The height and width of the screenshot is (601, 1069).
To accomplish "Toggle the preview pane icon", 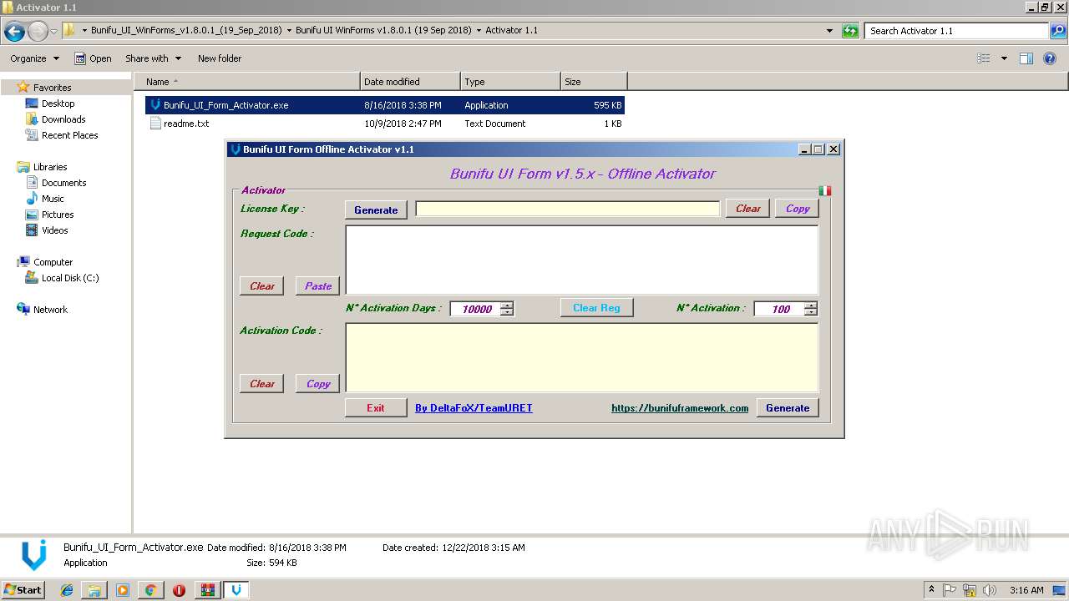I will tap(1026, 58).
